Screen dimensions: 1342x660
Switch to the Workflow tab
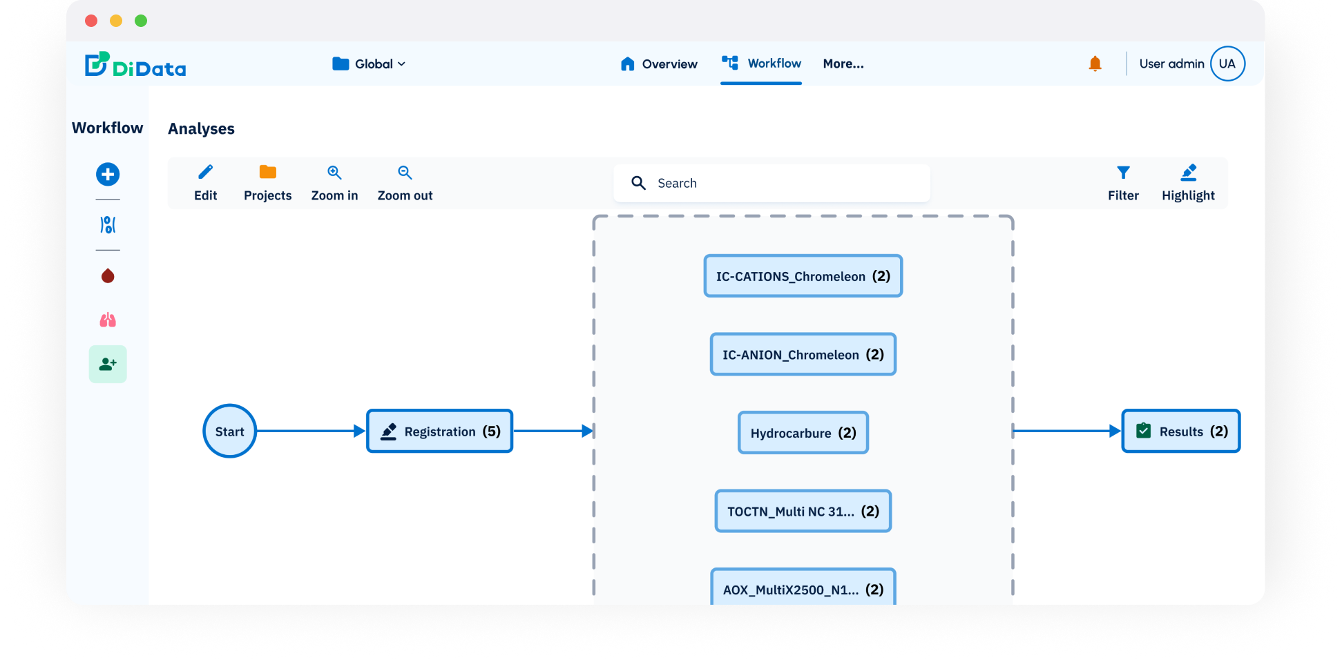click(761, 64)
